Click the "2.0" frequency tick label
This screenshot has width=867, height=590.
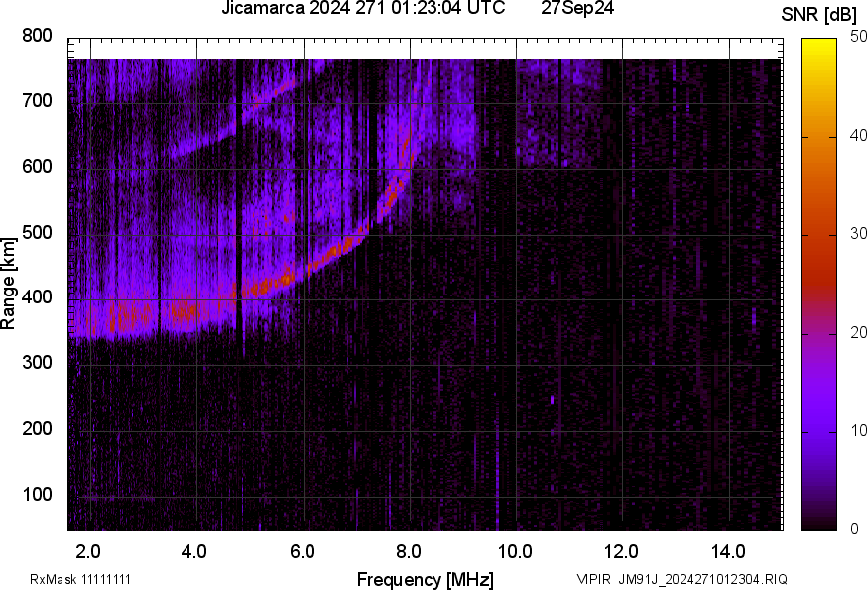point(89,550)
